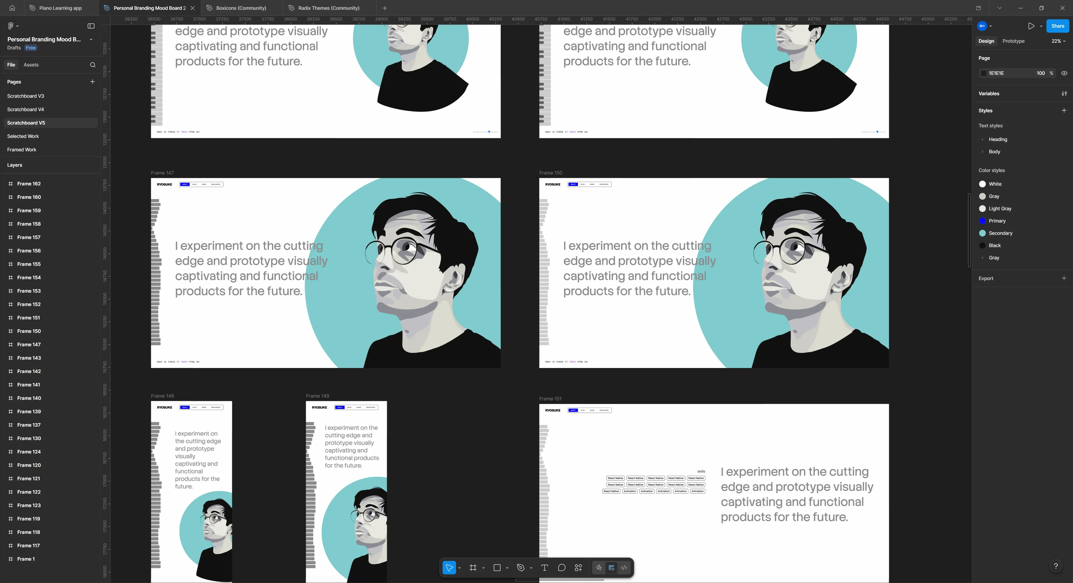Toggle the Measure ruler tool
The width and height of the screenshot is (1073, 583).
(x=611, y=568)
